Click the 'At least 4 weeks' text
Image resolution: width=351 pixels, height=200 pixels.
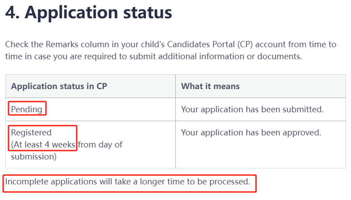coord(45,145)
